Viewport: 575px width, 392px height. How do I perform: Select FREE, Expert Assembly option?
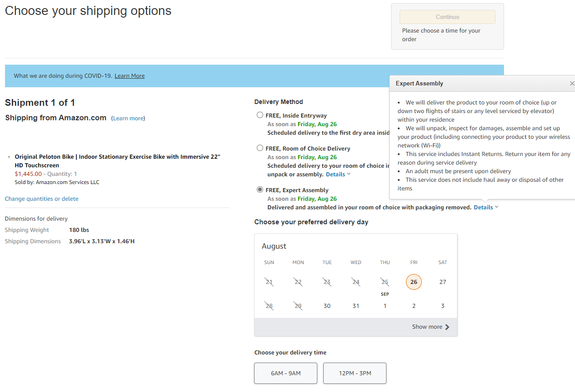pyautogui.click(x=260, y=190)
